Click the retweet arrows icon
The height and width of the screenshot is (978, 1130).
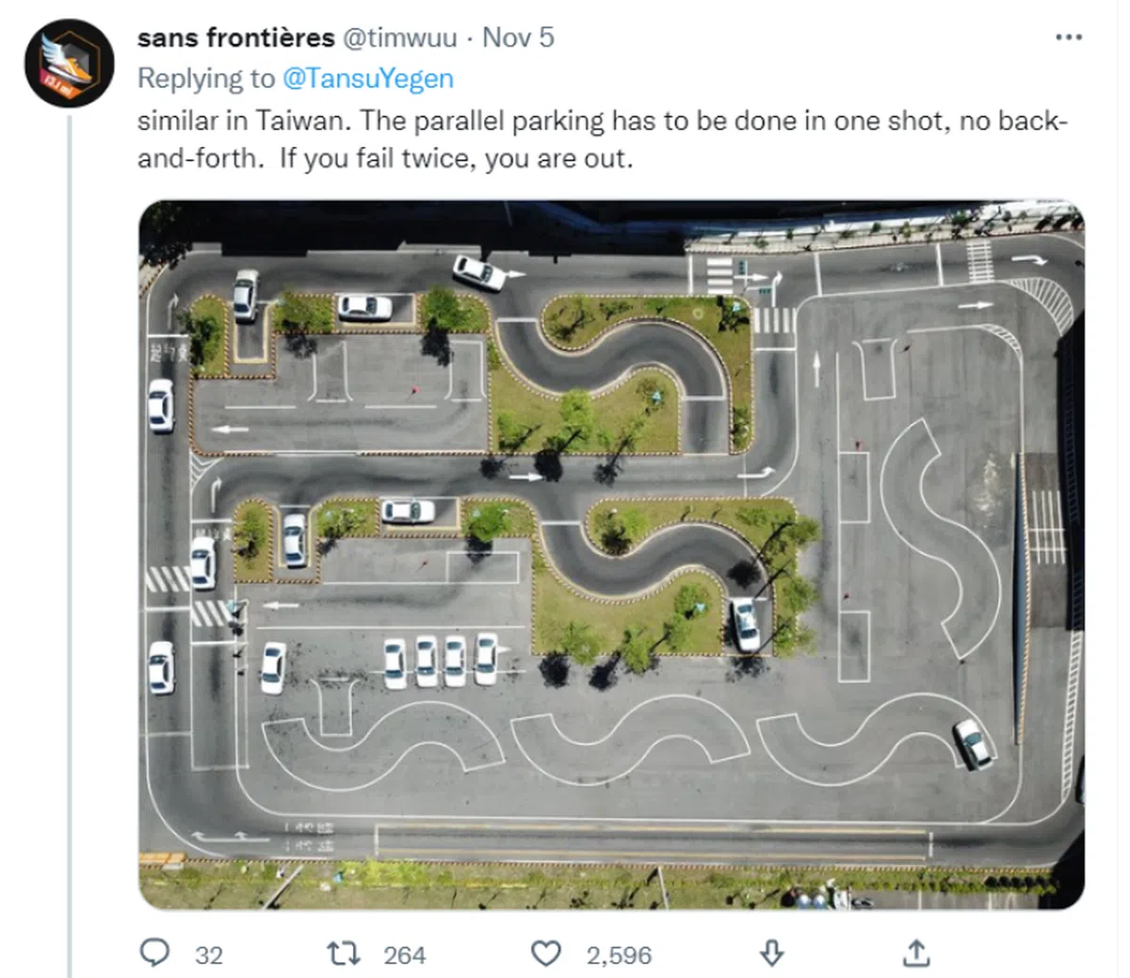coord(343,954)
